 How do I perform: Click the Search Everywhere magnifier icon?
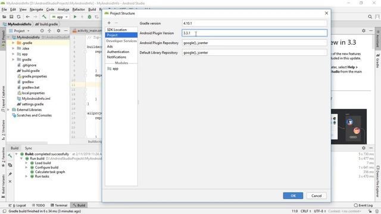tap(370, 17)
